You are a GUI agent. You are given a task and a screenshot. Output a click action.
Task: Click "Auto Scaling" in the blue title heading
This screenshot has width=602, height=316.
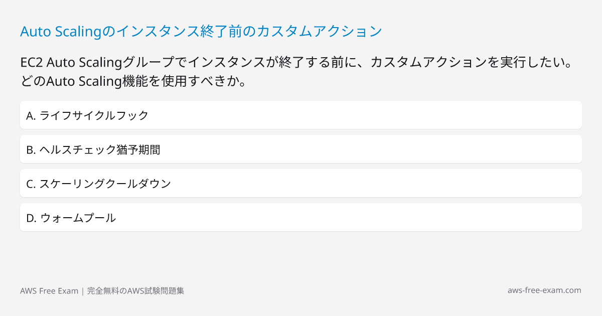61,31
